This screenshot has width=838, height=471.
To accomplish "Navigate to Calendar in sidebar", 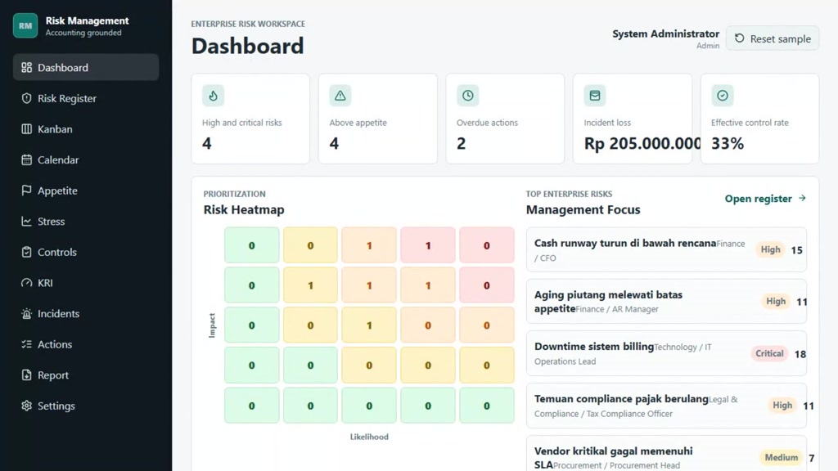I will 85,159.
